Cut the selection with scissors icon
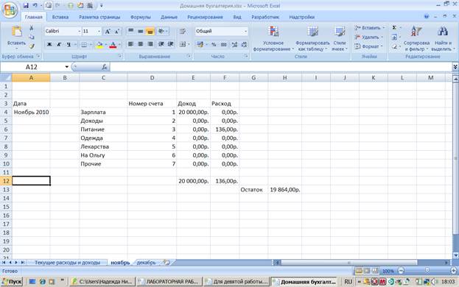This screenshot has height=287, width=459. [x=32, y=28]
